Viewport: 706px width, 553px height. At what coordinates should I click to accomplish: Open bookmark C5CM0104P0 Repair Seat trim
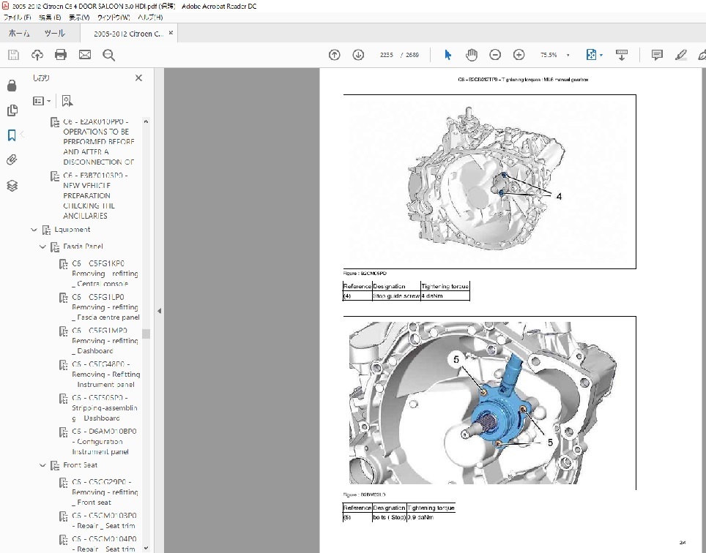104,543
